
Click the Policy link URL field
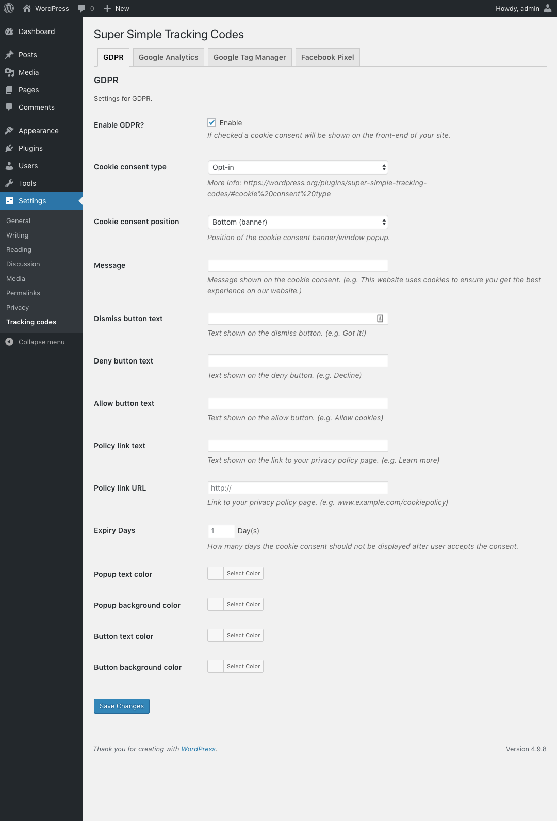298,488
